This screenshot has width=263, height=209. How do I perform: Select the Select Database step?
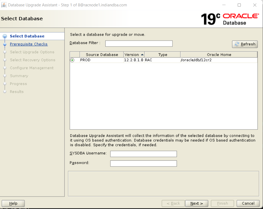click(x=27, y=36)
